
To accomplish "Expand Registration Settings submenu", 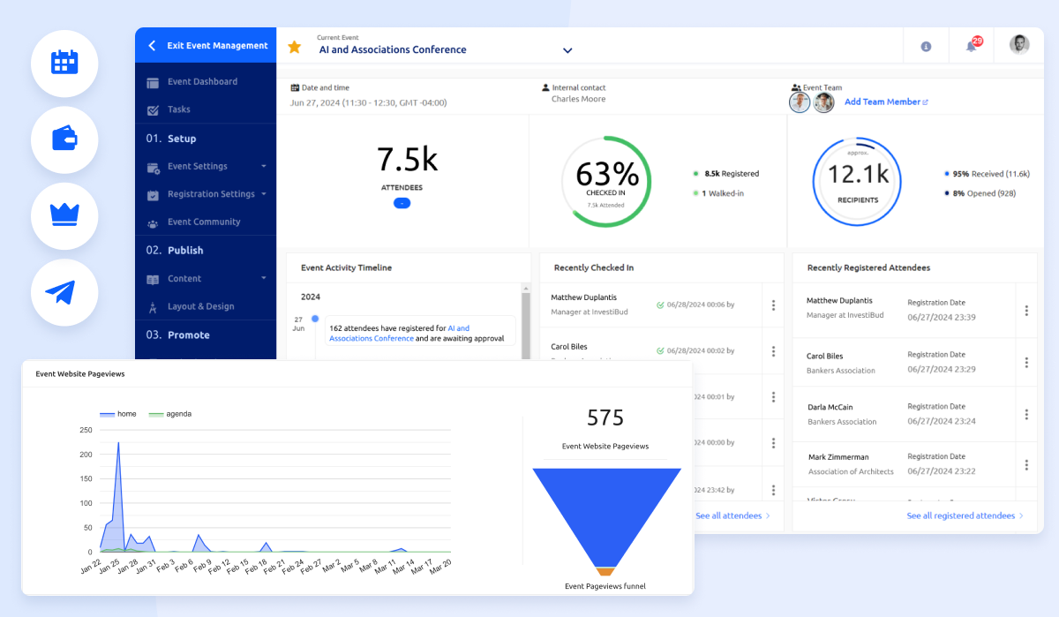I will pos(263,194).
